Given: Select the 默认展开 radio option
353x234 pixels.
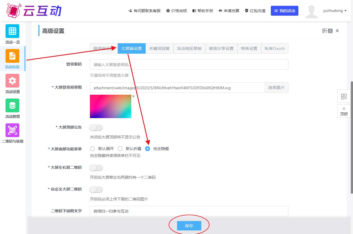Looking at the screenshot, I should pos(92,149).
